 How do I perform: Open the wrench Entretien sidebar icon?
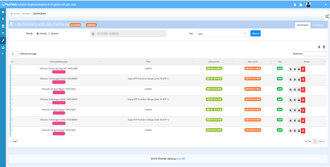(x=3, y=41)
